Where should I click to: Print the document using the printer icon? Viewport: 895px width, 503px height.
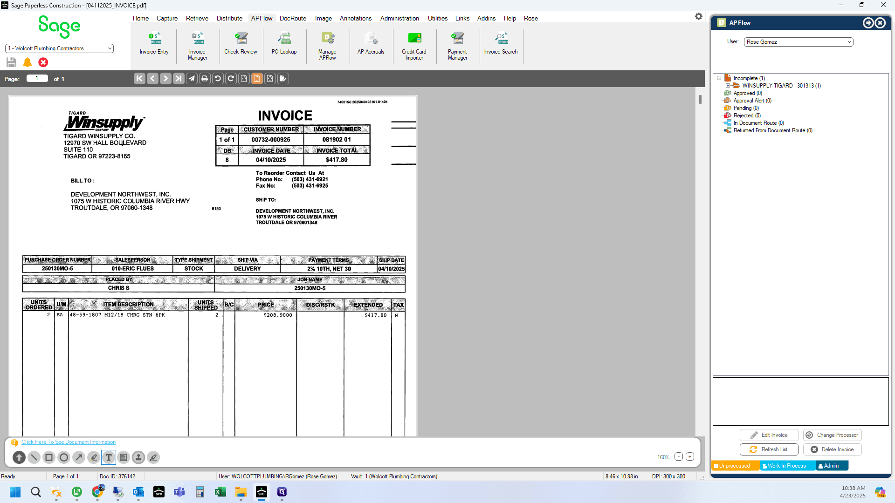click(205, 79)
